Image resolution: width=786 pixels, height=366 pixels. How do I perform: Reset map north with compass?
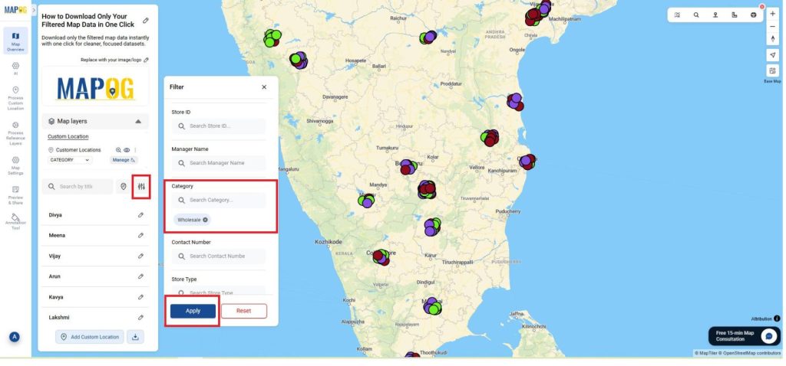pyautogui.click(x=773, y=39)
